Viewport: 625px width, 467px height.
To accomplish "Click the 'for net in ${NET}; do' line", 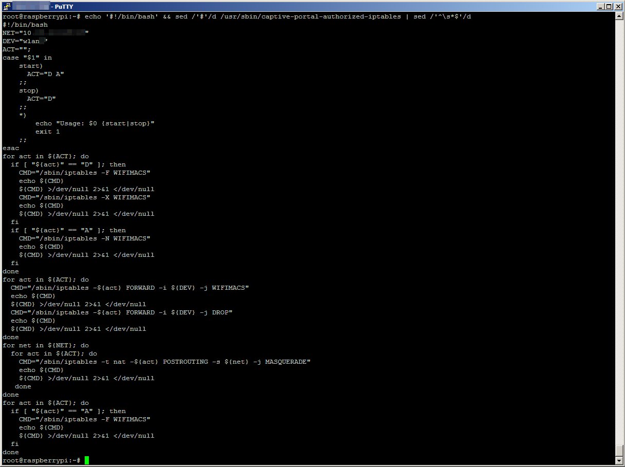I will click(46, 345).
